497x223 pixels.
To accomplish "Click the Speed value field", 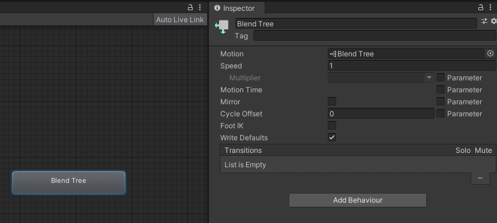I will (412, 66).
